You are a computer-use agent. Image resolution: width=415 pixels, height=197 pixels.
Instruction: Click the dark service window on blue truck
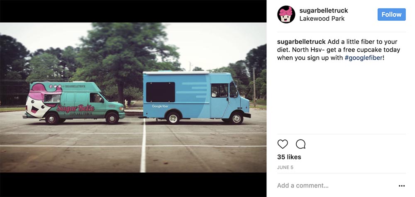160,92
